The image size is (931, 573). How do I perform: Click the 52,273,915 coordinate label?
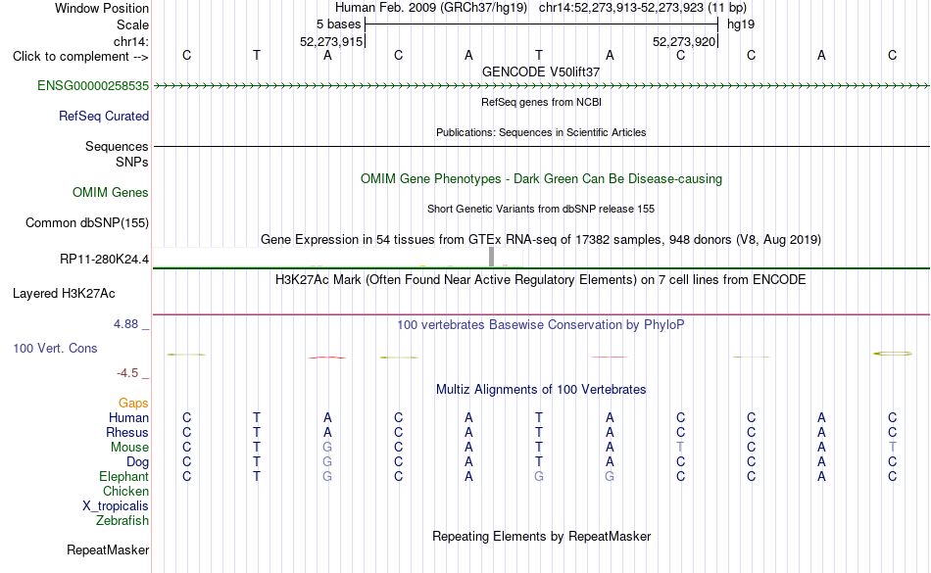pyautogui.click(x=331, y=42)
